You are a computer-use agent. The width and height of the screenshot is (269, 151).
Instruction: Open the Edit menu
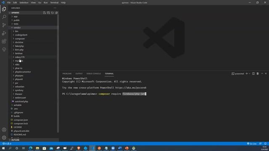(x=15, y=3)
